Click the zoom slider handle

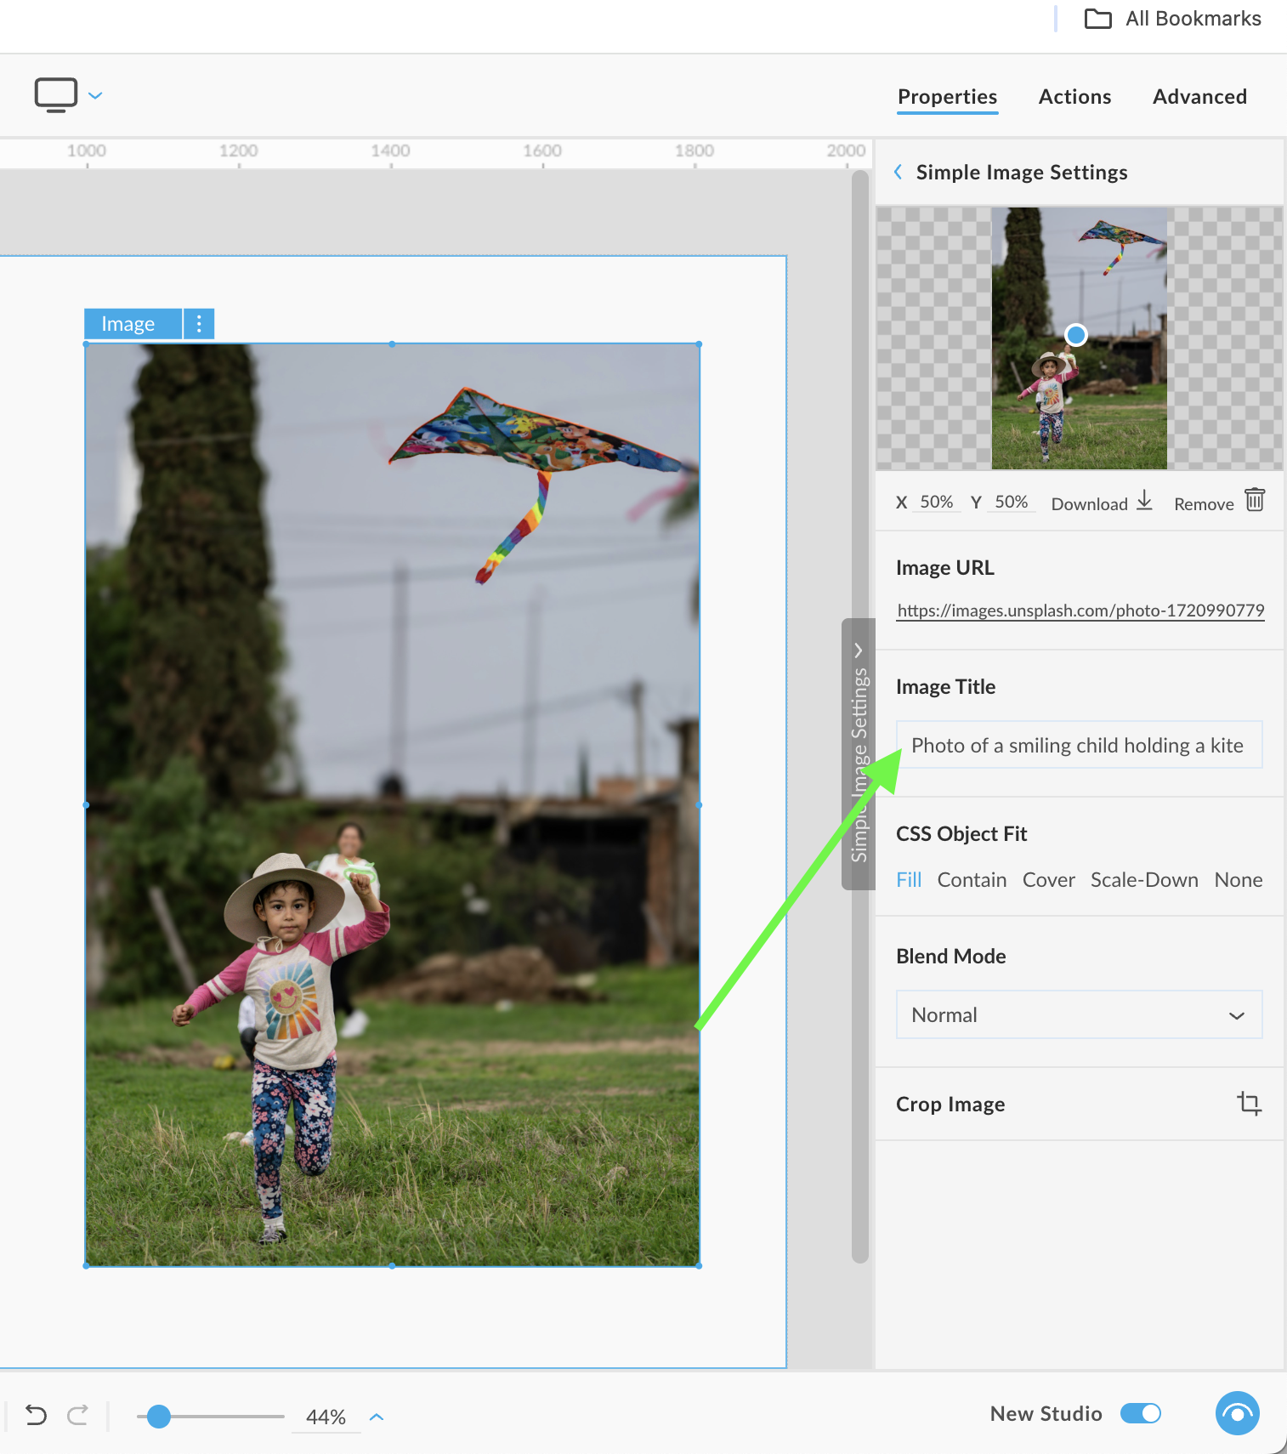158,1417
